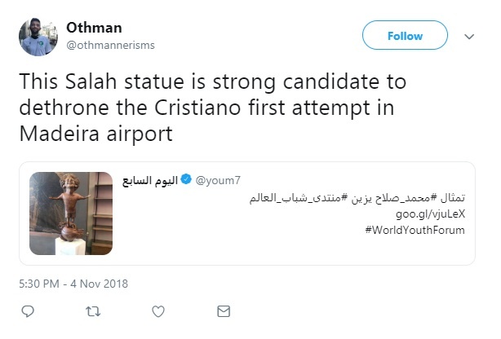Image resolution: width=501 pixels, height=339 pixels.
Task: Retweet this Salah statue tweet
Action: [92, 311]
